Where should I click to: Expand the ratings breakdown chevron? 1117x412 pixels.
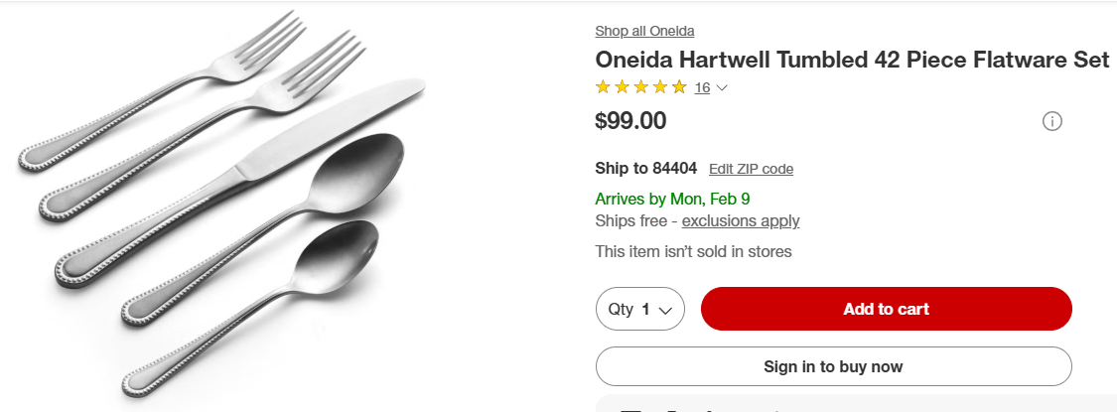pyautogui.click(x=722, y=87)
